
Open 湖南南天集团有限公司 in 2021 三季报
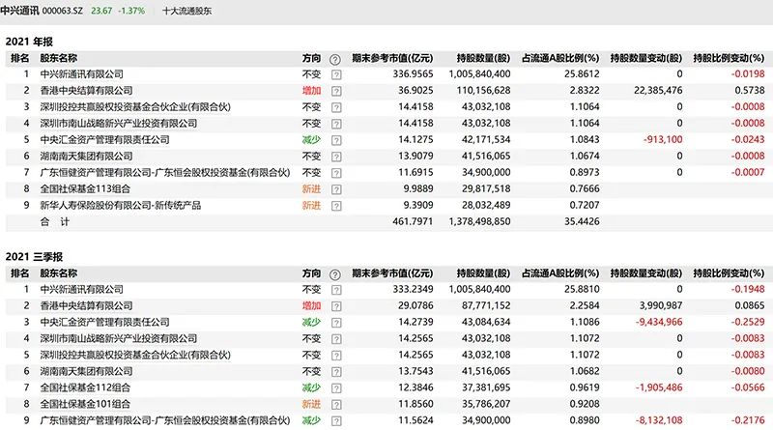point(86,371)
